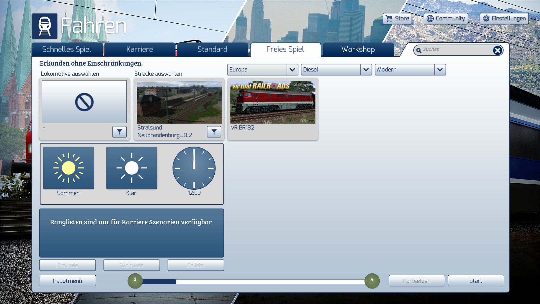540x304 pixels.
Task: Open route filter funnel icon
Action: click(214, 132)
